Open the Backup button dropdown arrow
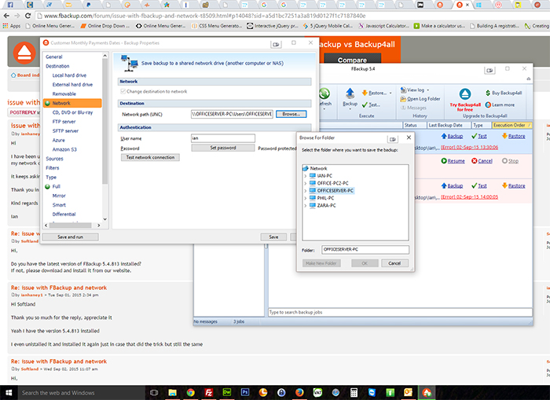This screenshot has height=400, width=550. click(x=350, y=109)
